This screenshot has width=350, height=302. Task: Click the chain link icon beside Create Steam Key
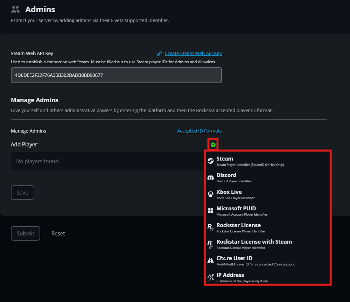tap(160, 54)
